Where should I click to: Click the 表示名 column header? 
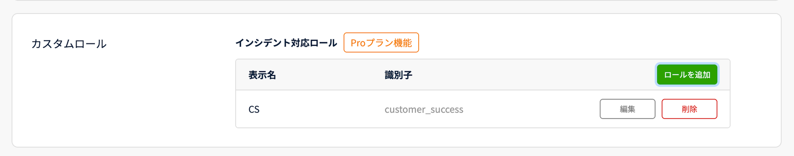click(262, 75)
